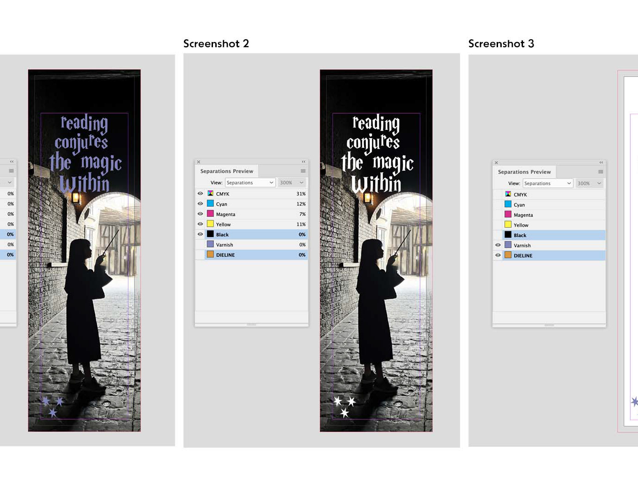The height and width of the screenshot is (499, 638).
Task: Select DIELINE row label in Screenshot 3
Action: [523, 256]
